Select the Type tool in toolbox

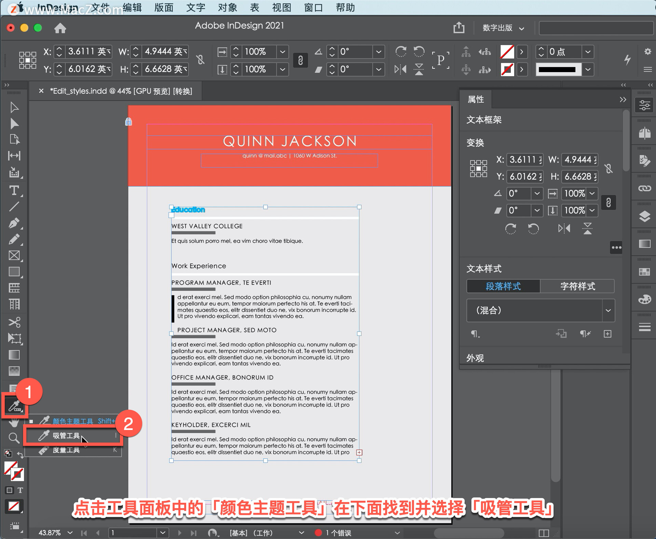pos(14,190)
